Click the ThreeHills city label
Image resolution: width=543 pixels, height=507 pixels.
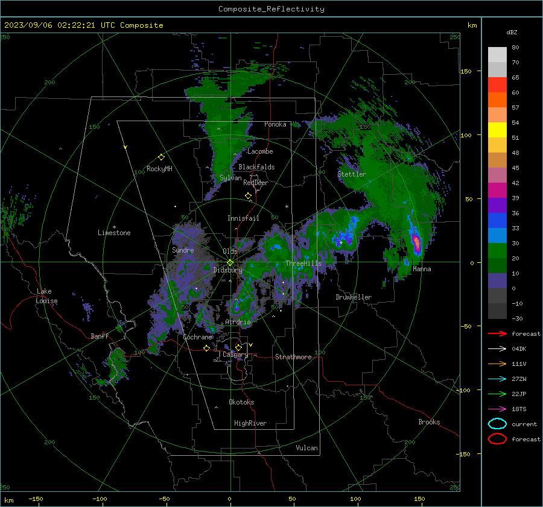click(303, 263)
